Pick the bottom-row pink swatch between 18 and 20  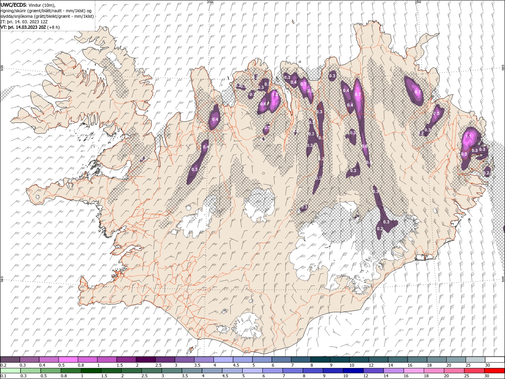[x=434, y=371]
